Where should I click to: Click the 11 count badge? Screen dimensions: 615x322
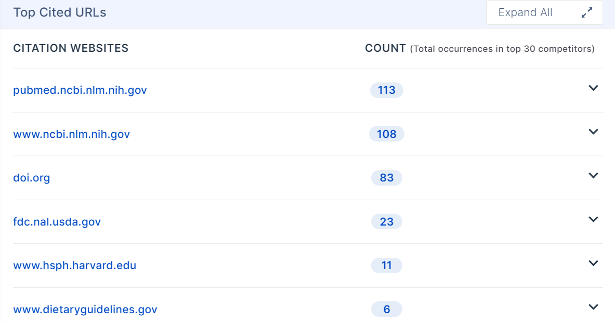pos(387,265)
